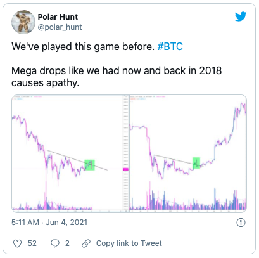
Task: Click the Copy link to Tweet text
Action: click(129, 243)
